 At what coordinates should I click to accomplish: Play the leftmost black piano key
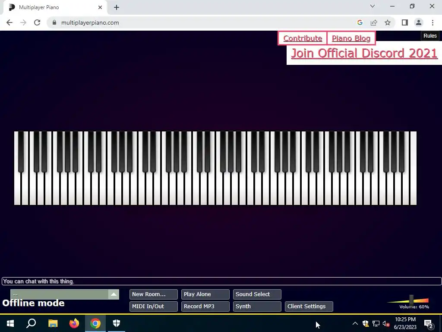pos(21,152)
